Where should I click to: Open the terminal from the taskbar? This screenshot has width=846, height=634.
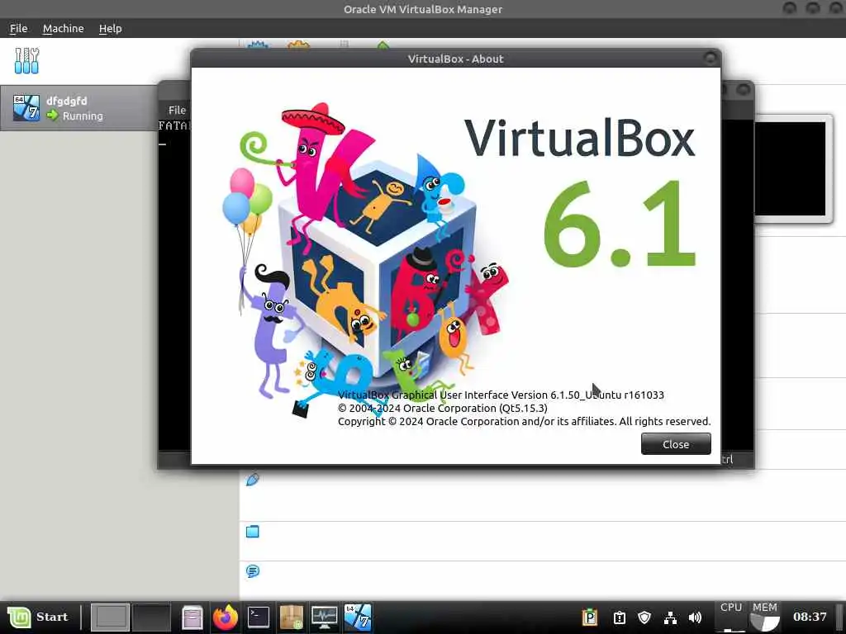click(259, 617)
